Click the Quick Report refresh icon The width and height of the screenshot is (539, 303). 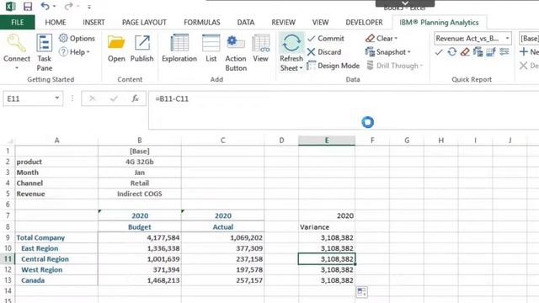pos(452,52)
